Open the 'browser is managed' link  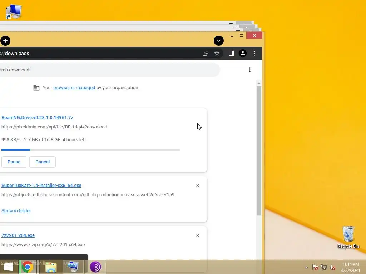click(74, 88)
